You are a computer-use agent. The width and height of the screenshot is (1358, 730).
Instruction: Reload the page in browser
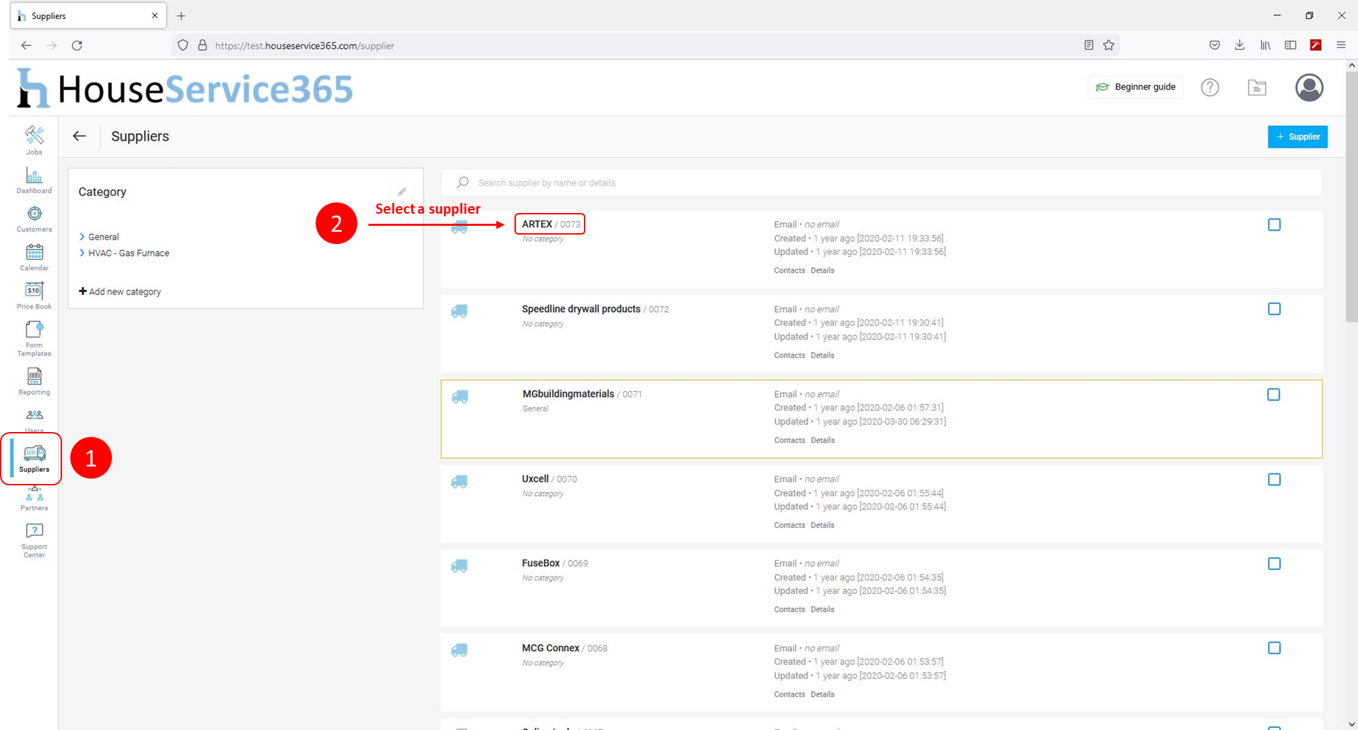77,45
